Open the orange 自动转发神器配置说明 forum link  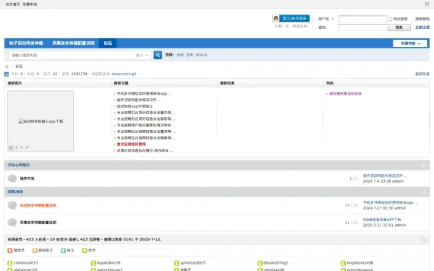pos(38,205)
